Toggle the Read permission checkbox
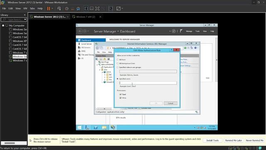 click(x=121, y=94)
